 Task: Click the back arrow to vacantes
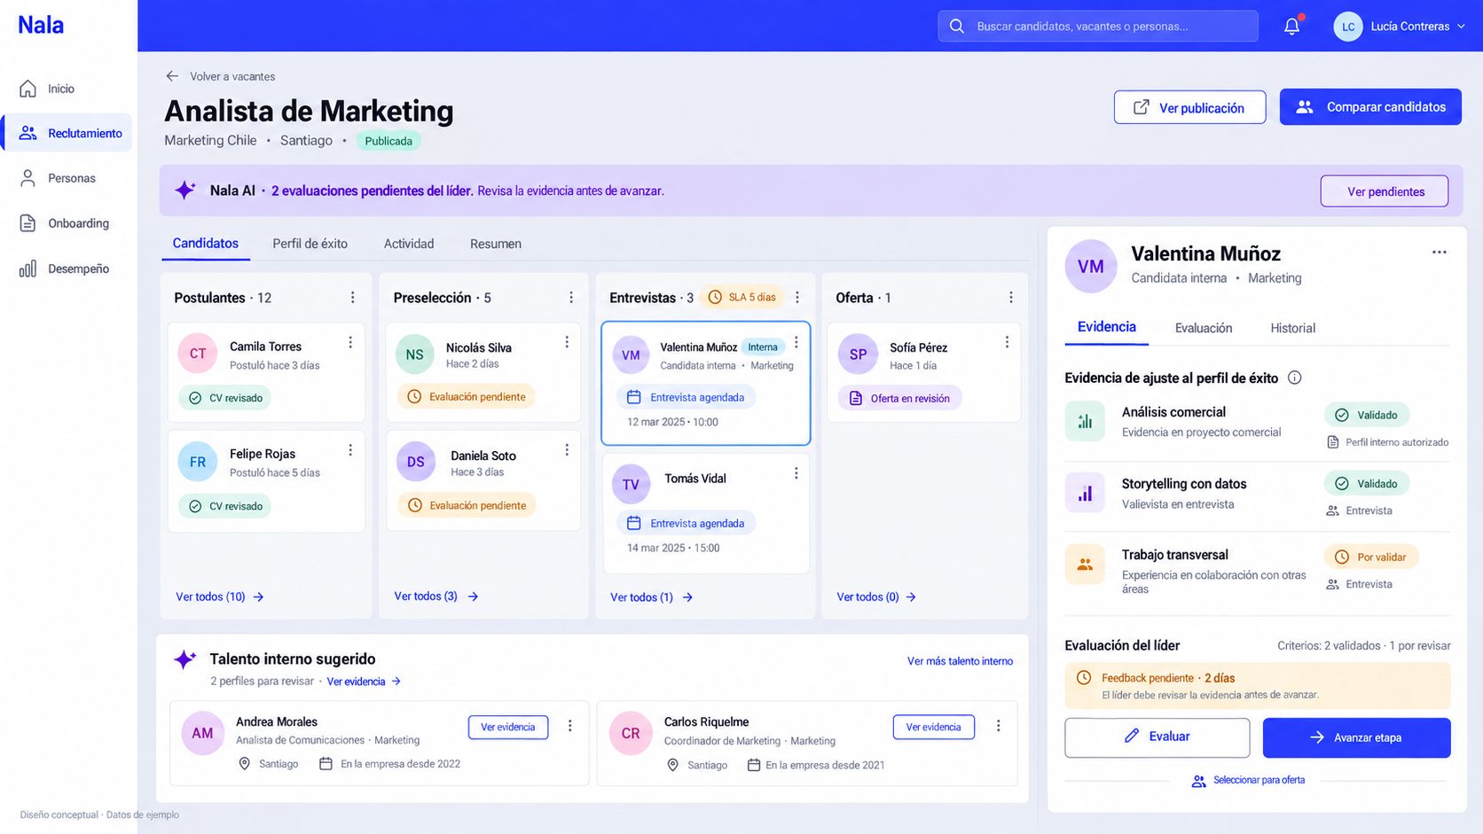coord(172,76)
